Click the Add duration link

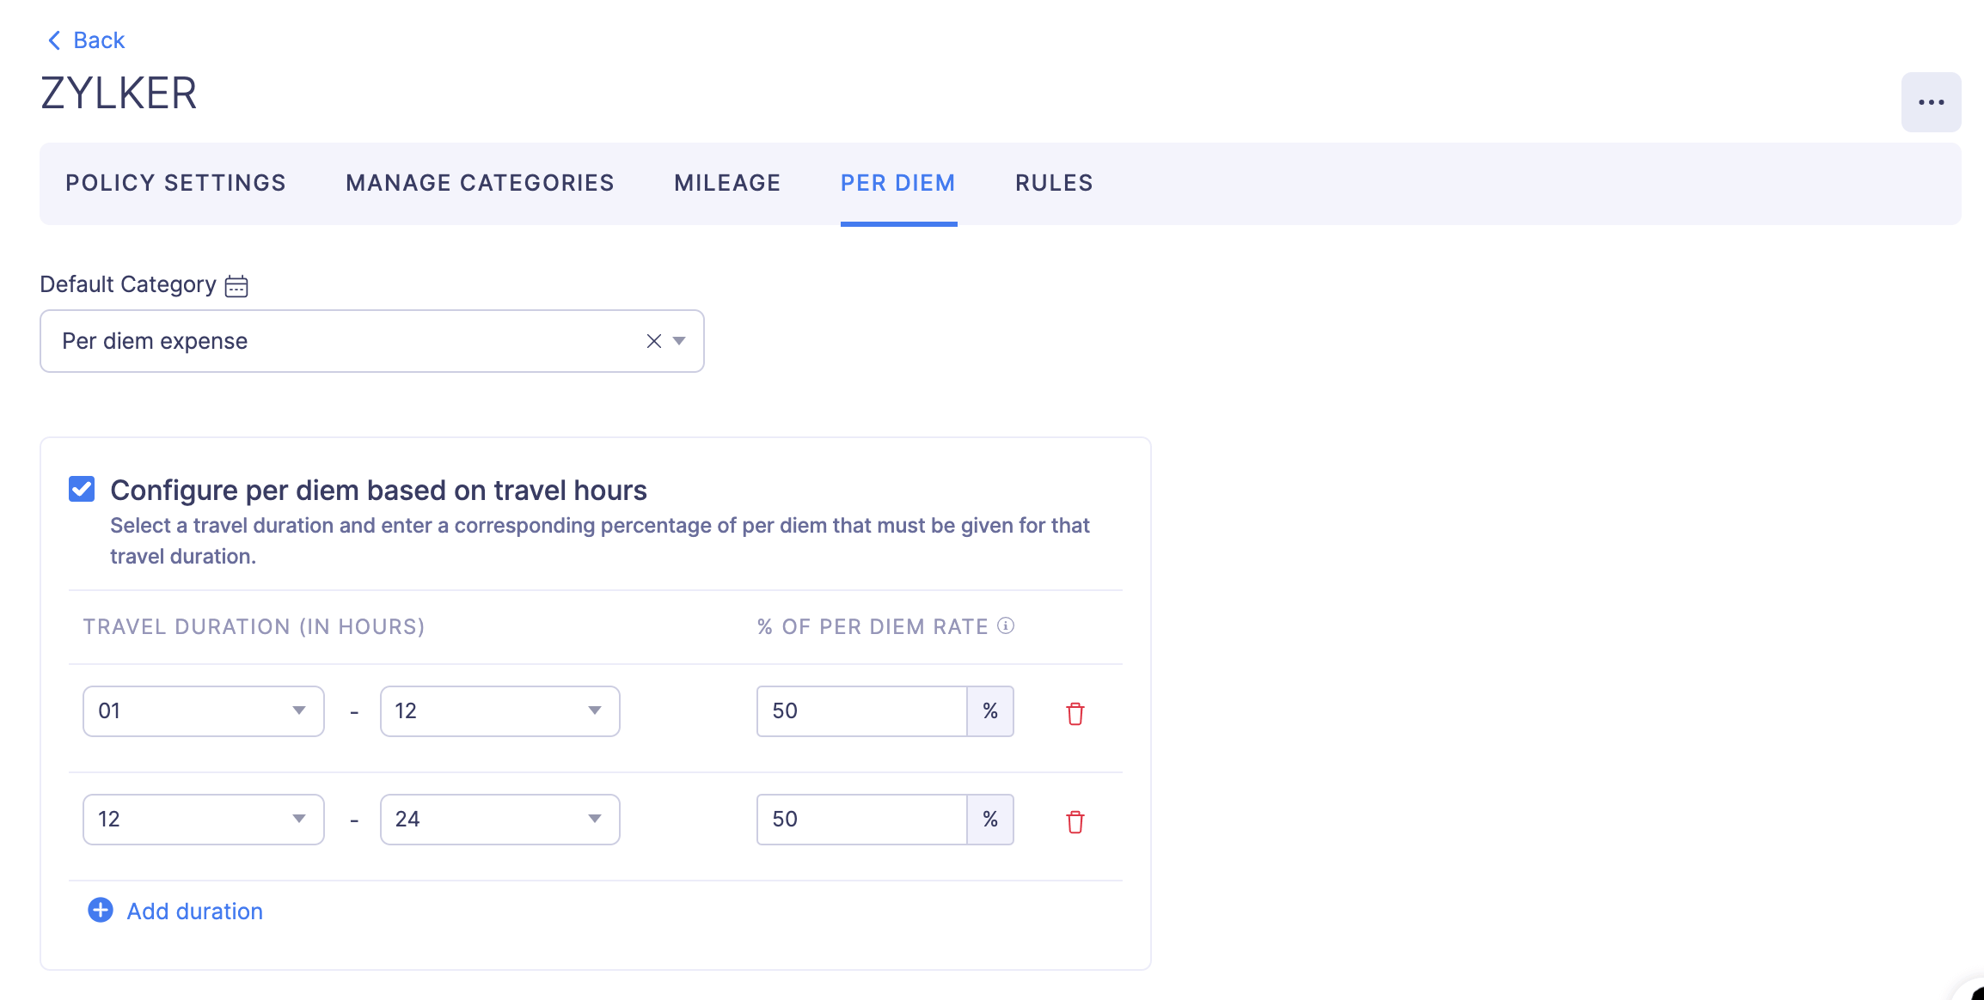coord(195,912)
